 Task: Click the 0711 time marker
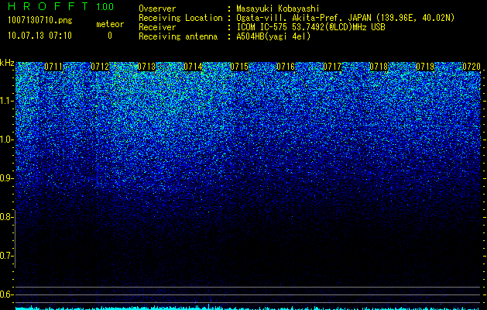click(53, 67)
